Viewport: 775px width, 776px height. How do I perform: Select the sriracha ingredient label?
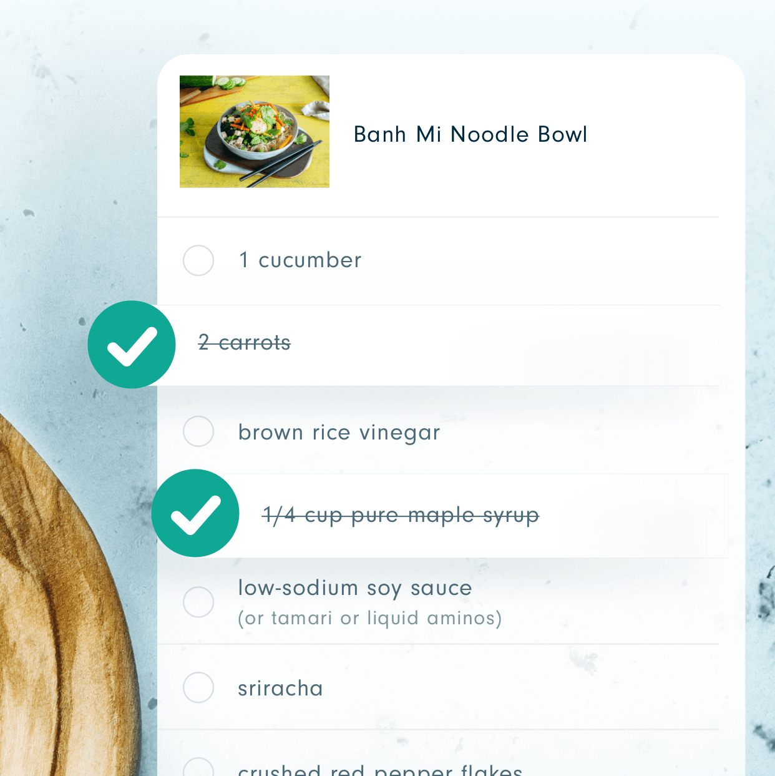[280, 688]
